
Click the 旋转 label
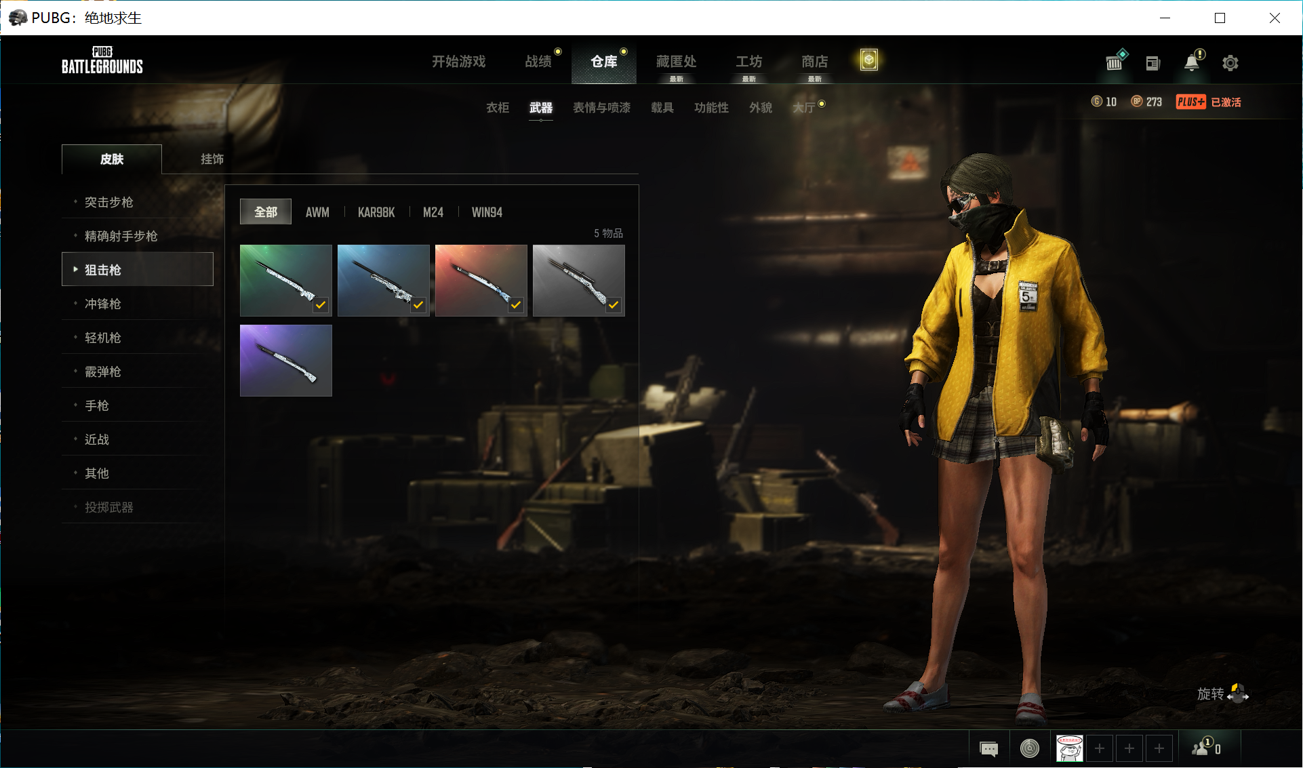[1210, 693]
